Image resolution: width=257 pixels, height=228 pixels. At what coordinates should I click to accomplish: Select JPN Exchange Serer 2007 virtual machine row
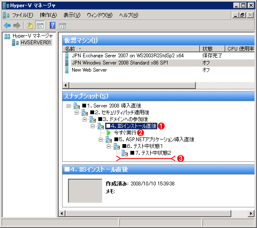tap(128, 56)
